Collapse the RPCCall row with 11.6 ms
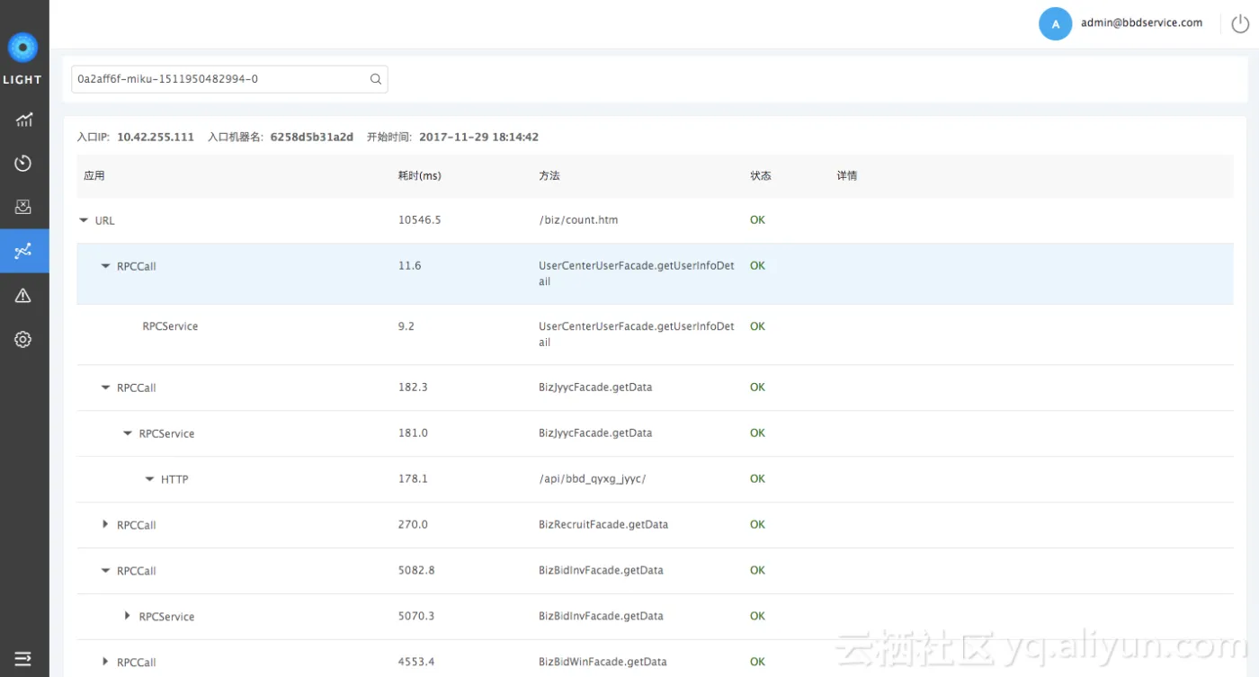This screenshot has height=677, width=1259. tap(105, 266)
